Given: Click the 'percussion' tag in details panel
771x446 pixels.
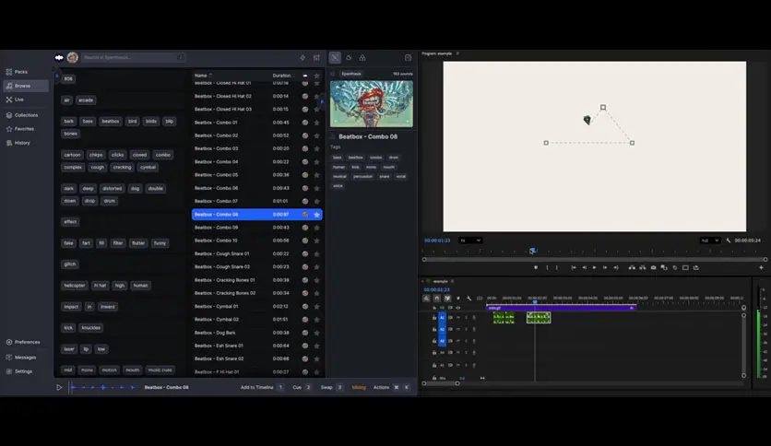Looking at the screenshot, I should tap(362, 176).
